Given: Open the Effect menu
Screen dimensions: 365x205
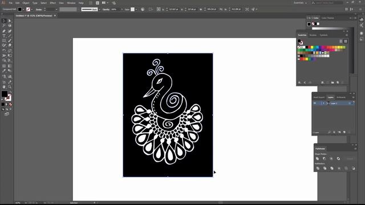Looking at the screenshot, I should coord(53,3).
